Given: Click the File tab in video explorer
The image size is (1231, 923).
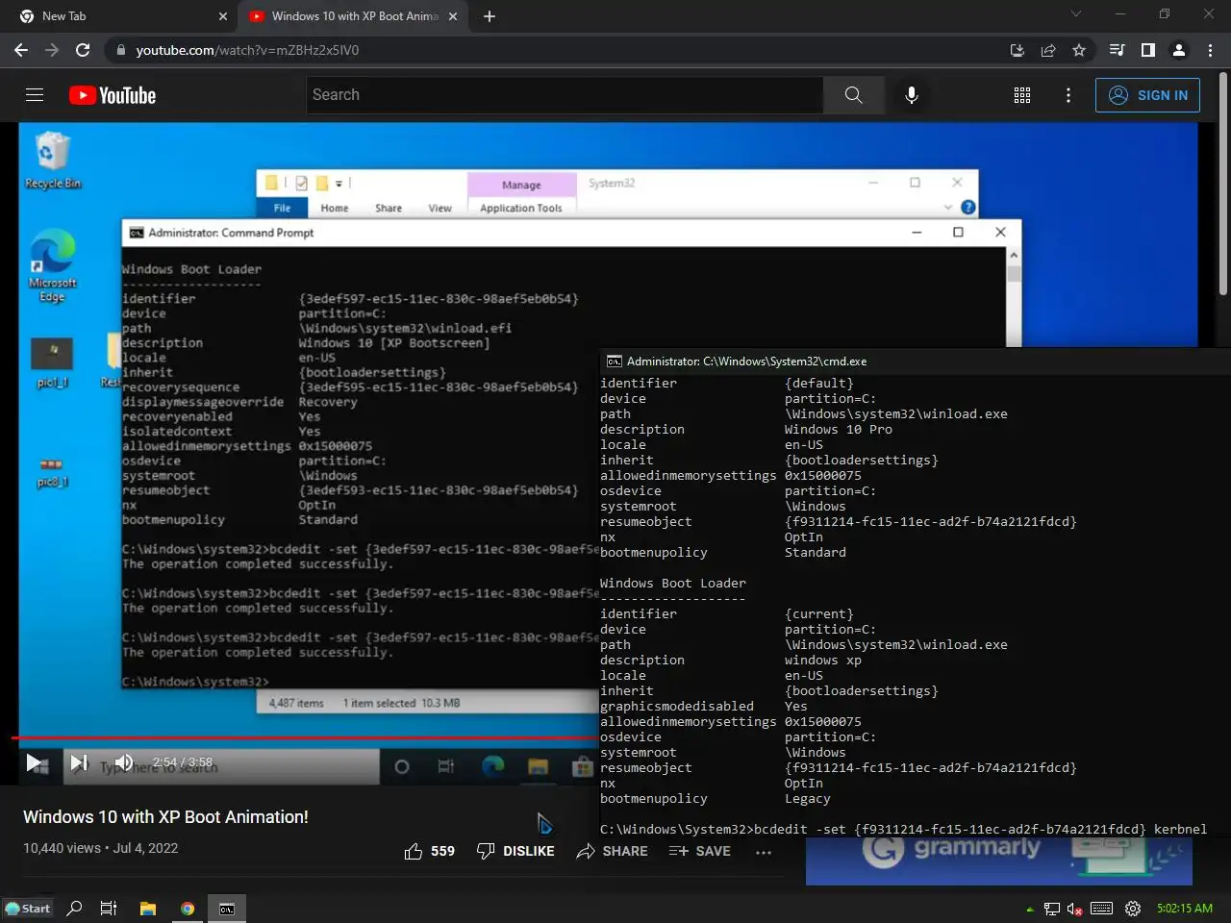Looking at the screenshot, I should (x=282, y=208).
